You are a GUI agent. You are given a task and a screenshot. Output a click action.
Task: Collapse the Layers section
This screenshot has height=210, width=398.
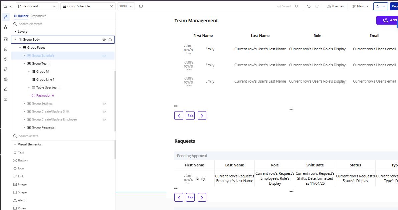(x=15, y=32)
